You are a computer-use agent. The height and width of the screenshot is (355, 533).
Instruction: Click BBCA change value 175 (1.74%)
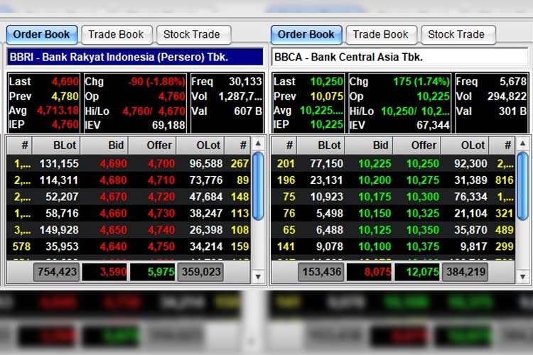[421, 82]
